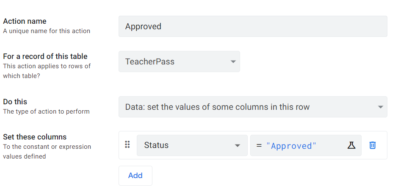Click the 'Set these columns' label
The image size is (398, 195).
coord(35,137)
